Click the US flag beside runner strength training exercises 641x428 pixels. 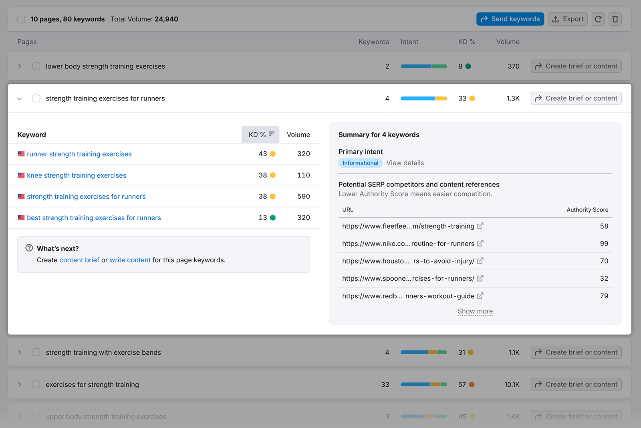(21, 154)
